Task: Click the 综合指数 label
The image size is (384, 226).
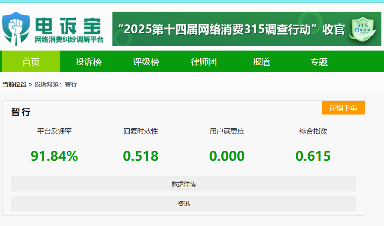Action: [x=313, y=131]
